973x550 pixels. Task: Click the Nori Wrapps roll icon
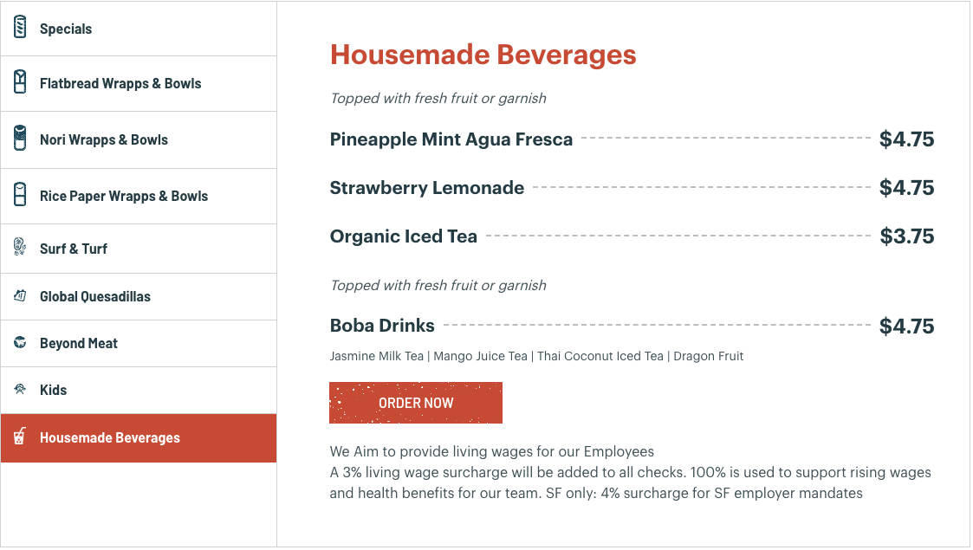coord(20,139)
